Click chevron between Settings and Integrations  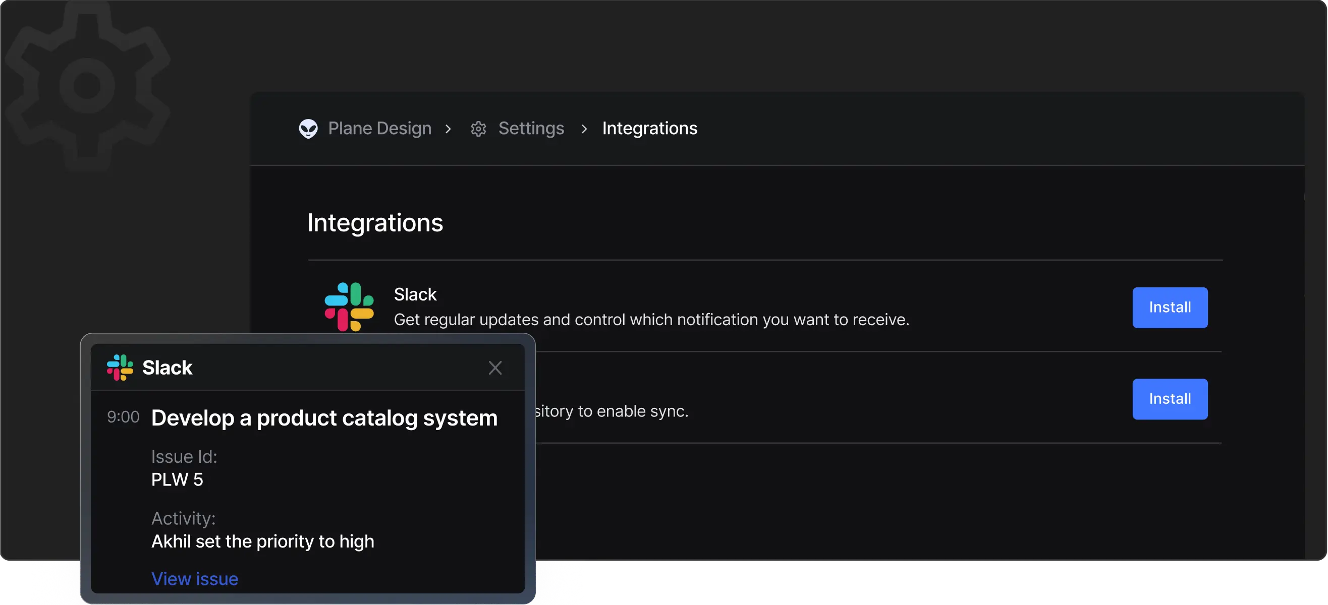tap(584, 129)
